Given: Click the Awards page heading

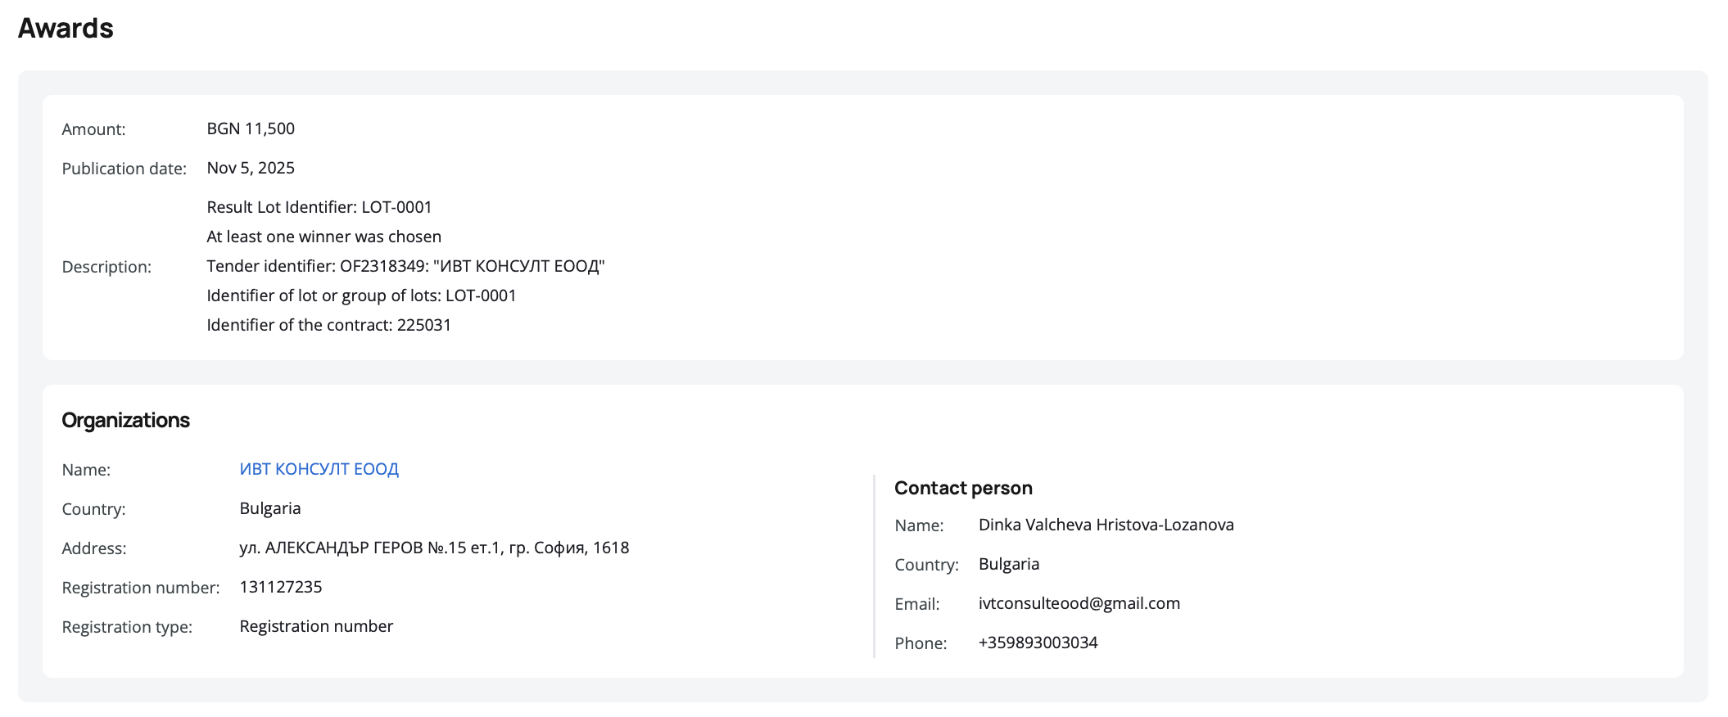Looking at the screenshot, I should pos(66,29).
